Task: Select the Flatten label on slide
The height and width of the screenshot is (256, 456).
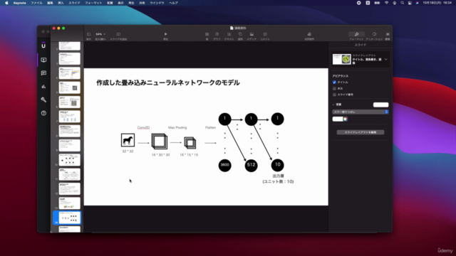Action: 210,128
